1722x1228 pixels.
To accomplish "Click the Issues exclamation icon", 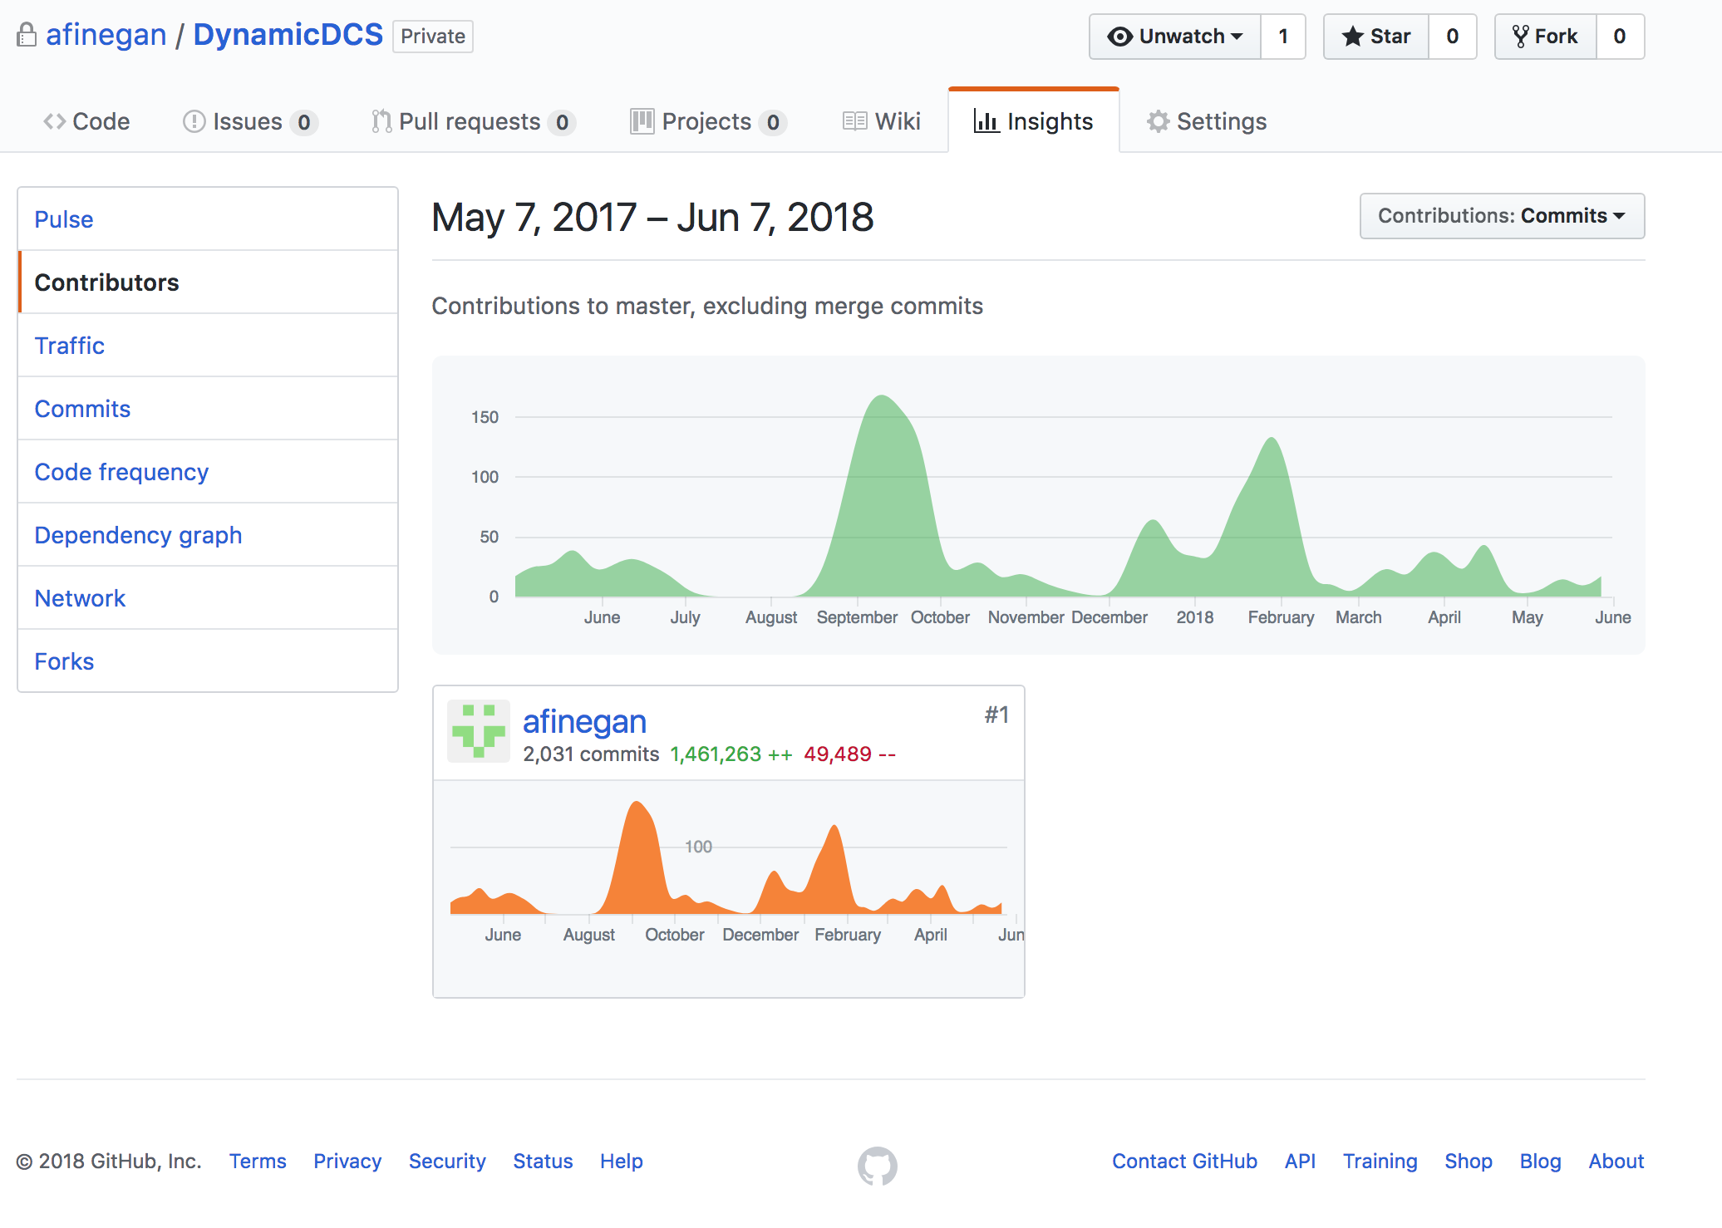I will [x=194, y=121].
